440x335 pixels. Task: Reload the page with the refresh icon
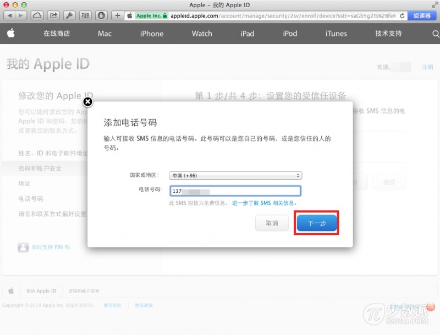(402, 16)
